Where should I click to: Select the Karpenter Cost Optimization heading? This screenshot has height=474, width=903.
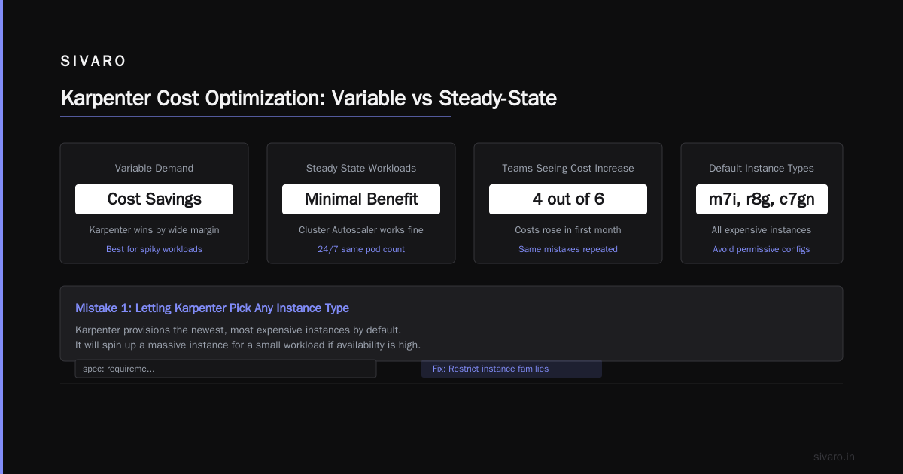tap(309, 98)
